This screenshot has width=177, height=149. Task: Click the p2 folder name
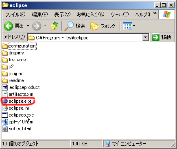11,67
